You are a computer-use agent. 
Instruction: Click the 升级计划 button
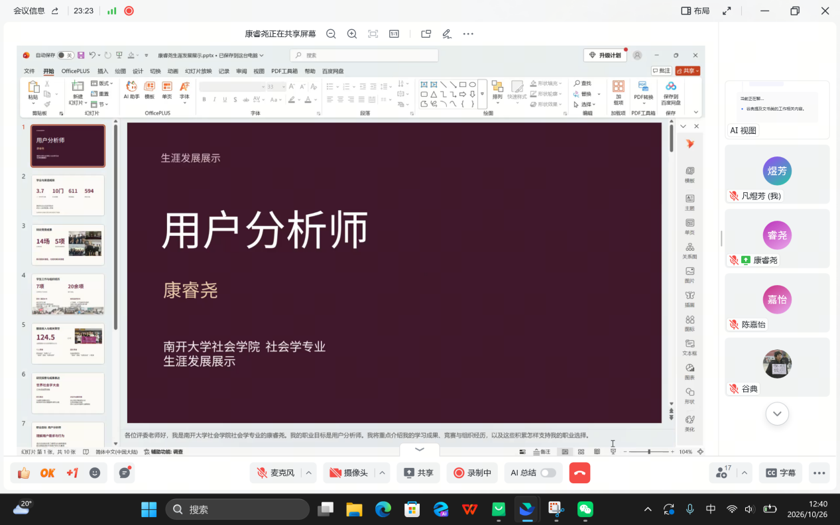click(x=605, y=55)
